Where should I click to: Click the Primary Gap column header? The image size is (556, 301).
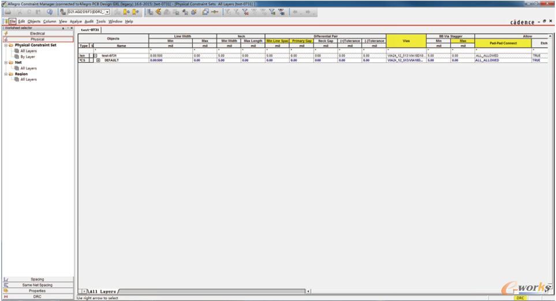(301, 41)
